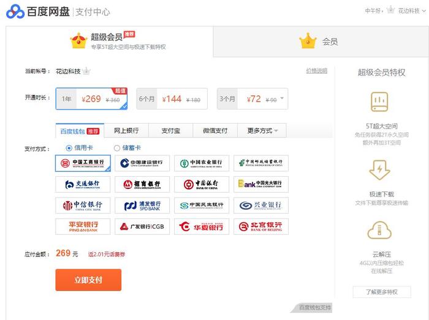Click the 支付中心 header text
This screenshot has height=320, width=429.
93,12
